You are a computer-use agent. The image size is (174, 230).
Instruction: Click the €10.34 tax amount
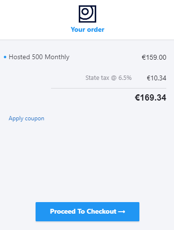157,78
